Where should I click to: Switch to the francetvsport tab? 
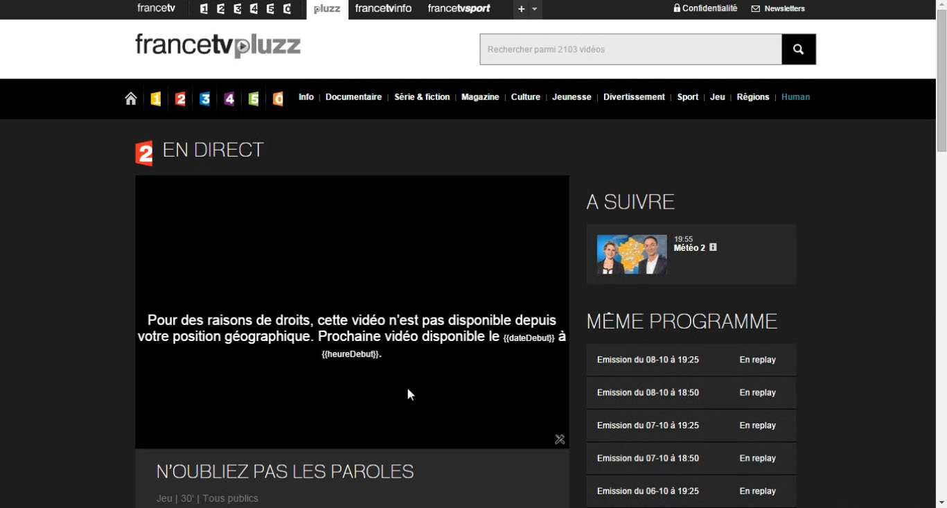[459, 9]
